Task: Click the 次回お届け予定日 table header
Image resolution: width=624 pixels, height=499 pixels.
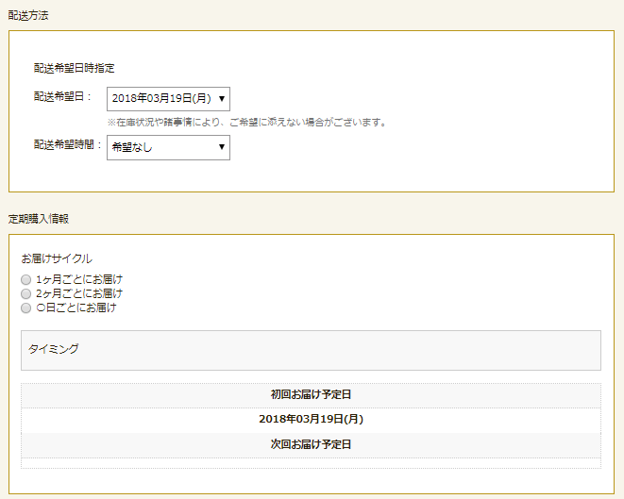Action: pos(311,444)
